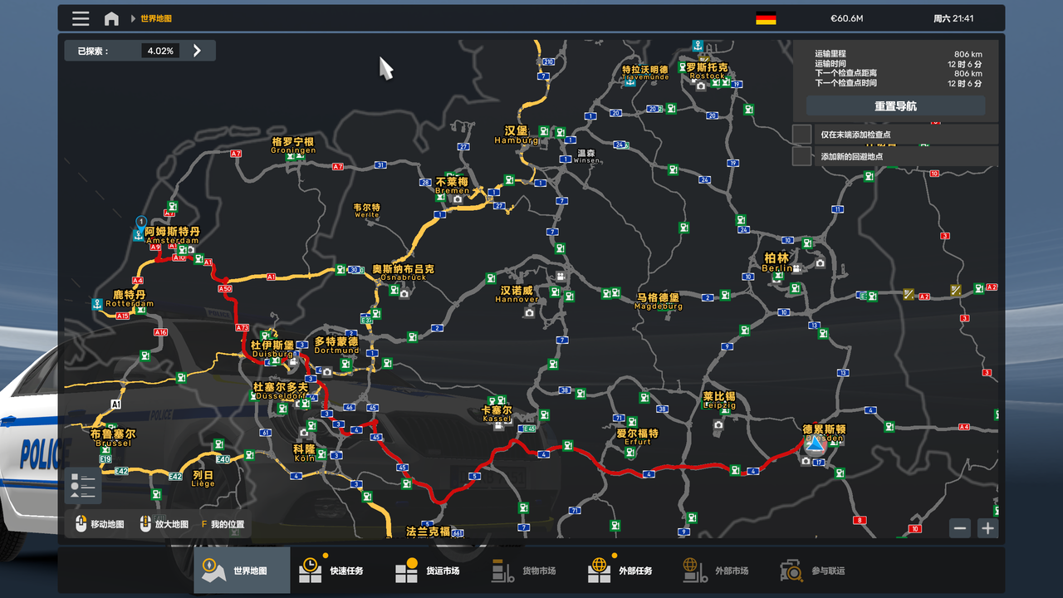Click the yellow roadwork icon nearest Berlin
1063x598 pixels.
909,293
